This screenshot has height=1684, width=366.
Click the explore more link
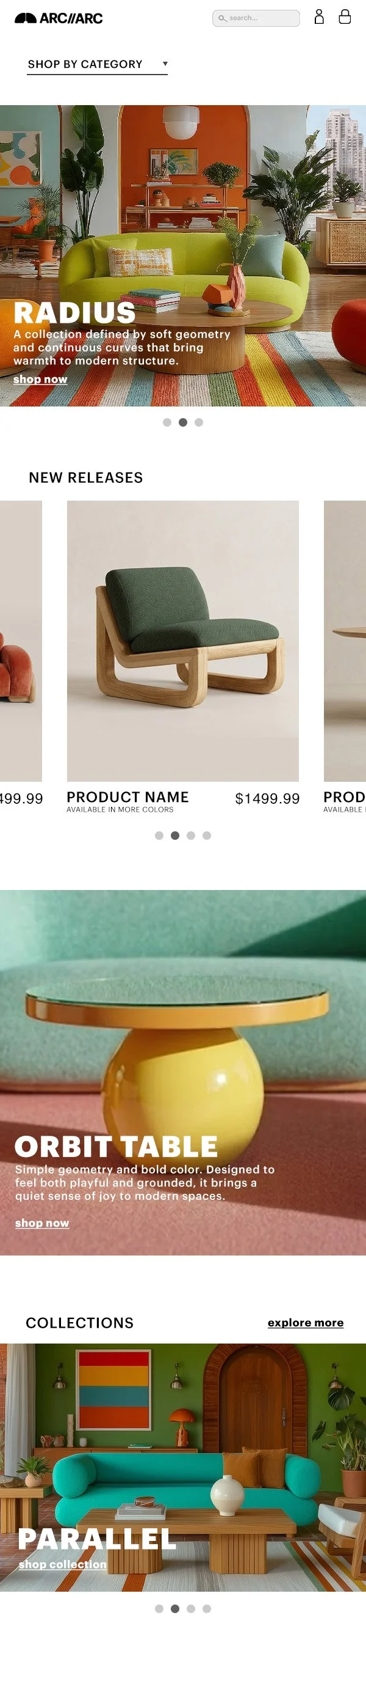pos(306,1323)
